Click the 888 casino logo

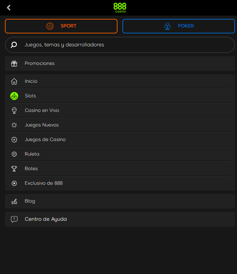(x=120, y=7)
